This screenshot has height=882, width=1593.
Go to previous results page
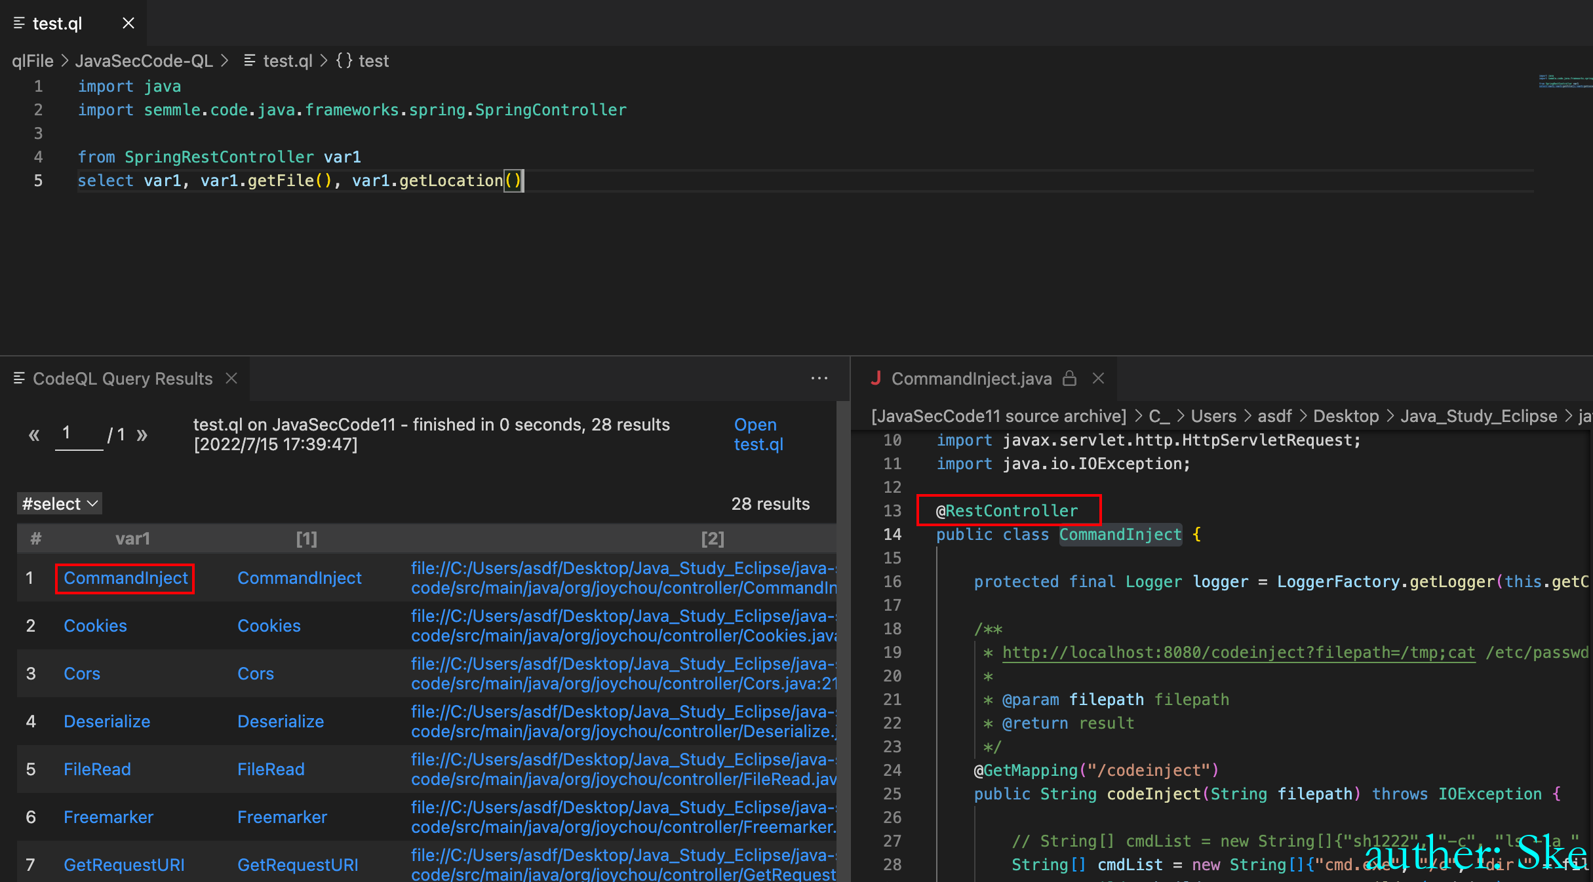tap(34, 434)
